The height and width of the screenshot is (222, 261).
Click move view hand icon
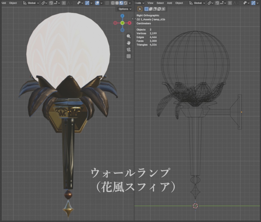click(128, 43)
